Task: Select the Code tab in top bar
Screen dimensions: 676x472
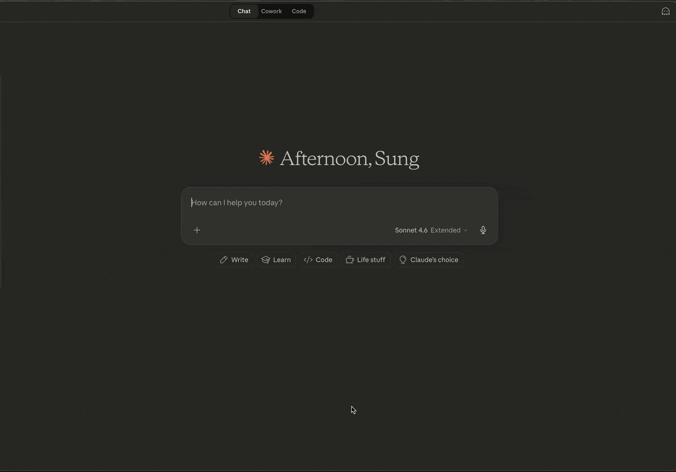Action: point(299,11)
